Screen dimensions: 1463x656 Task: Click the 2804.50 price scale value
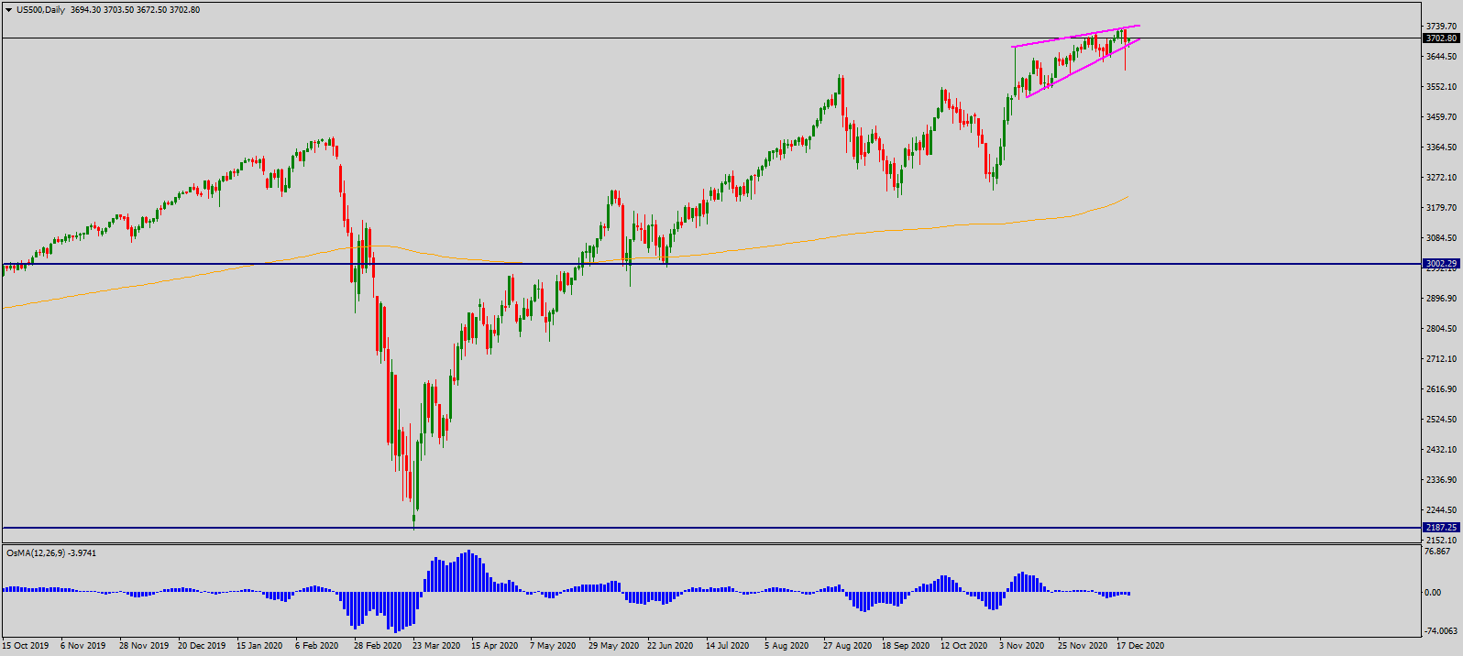1441,329
